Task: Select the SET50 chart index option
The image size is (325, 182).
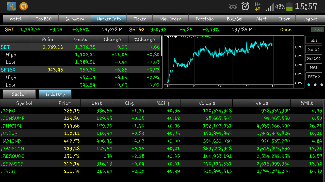Action: pos(314,49)
